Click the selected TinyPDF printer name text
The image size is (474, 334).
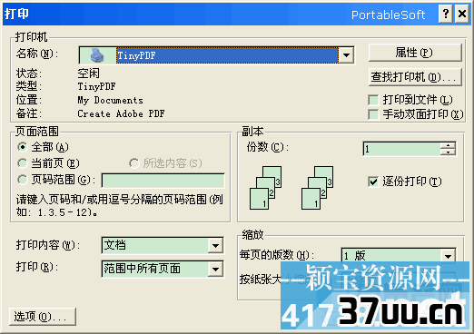pyautogui.click(x=136, y=55)
